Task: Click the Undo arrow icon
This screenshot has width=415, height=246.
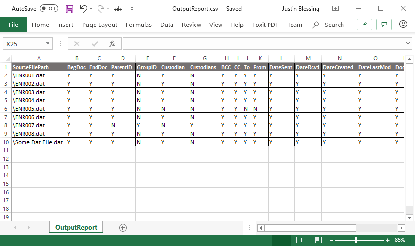Action: click(x=84, y=9)
